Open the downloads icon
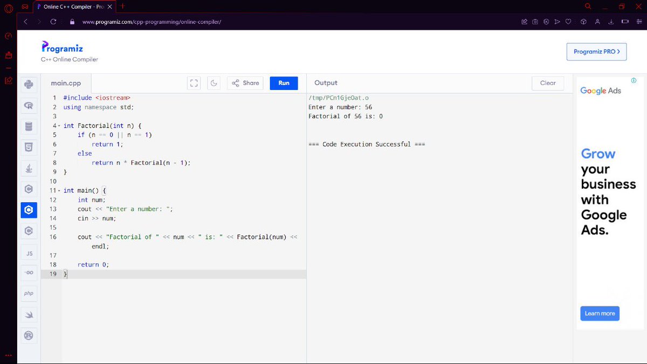 (x=611, y=22)
